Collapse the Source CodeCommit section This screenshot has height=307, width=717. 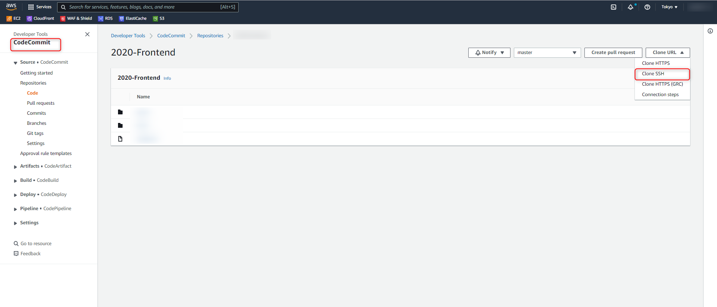15,63
